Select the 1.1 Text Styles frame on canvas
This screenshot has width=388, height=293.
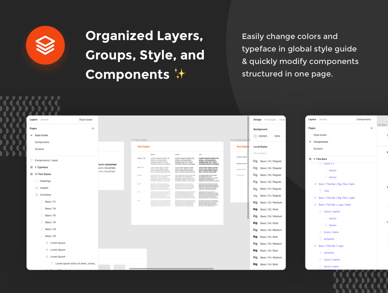coord(177,183)
